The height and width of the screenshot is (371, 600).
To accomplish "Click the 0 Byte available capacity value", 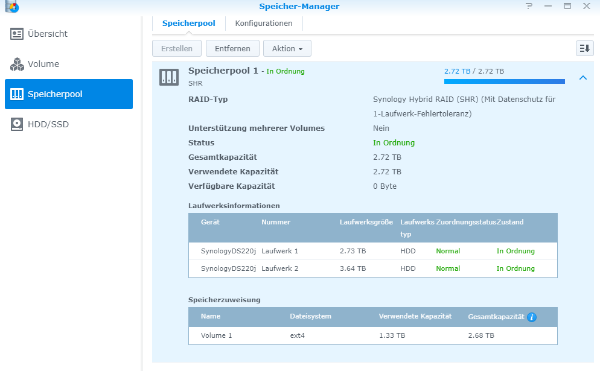I will pyautogui.click(x=385, y=186).
